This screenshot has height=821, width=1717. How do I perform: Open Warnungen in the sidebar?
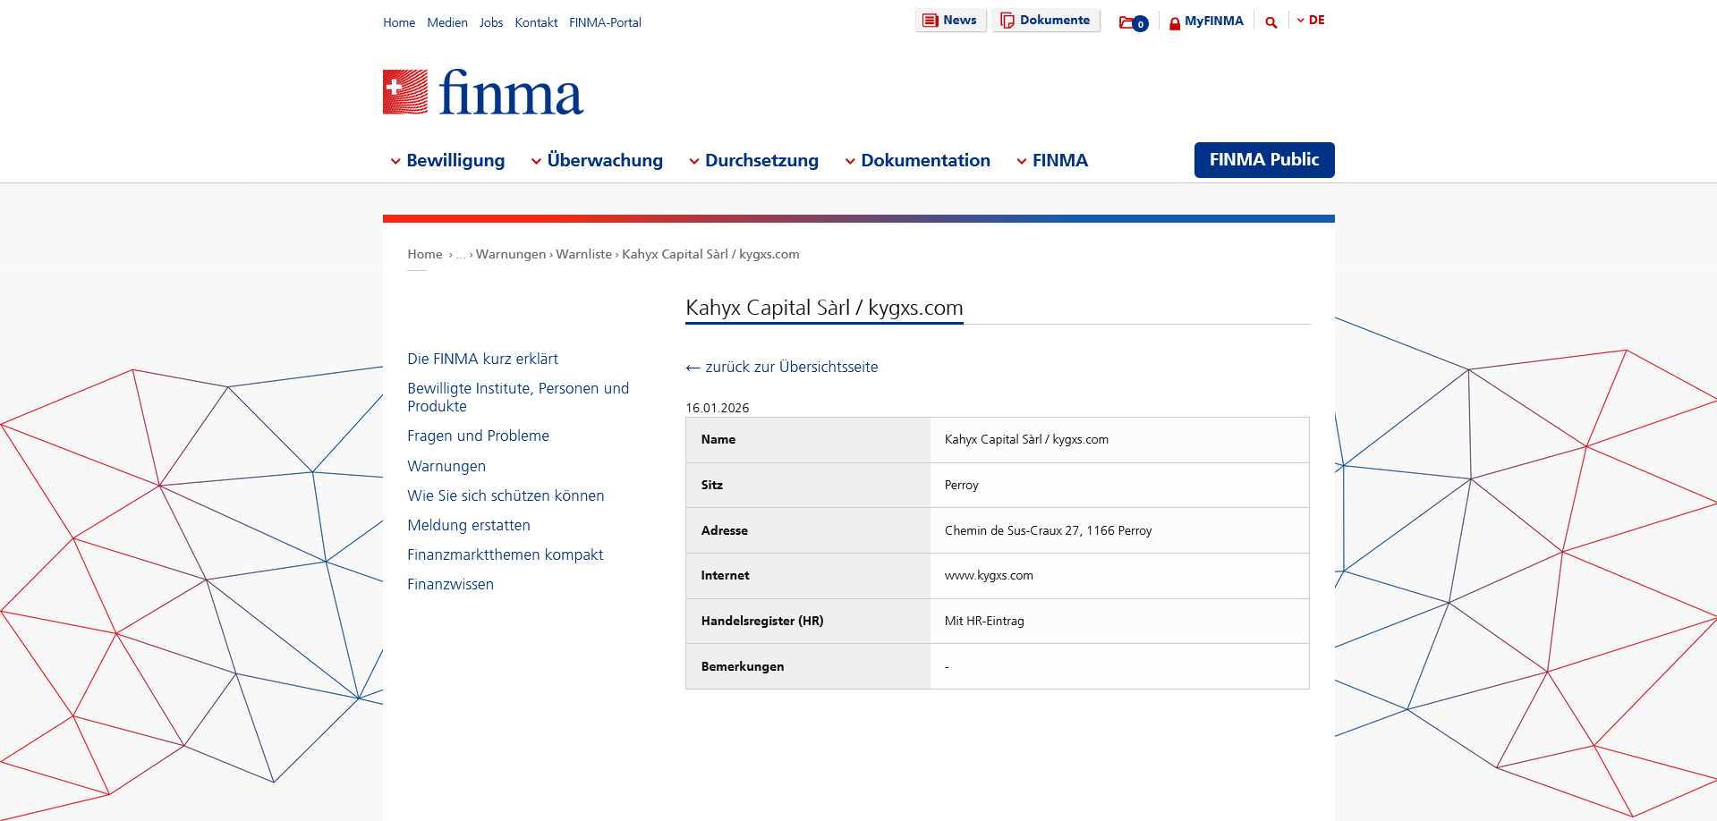446,467
